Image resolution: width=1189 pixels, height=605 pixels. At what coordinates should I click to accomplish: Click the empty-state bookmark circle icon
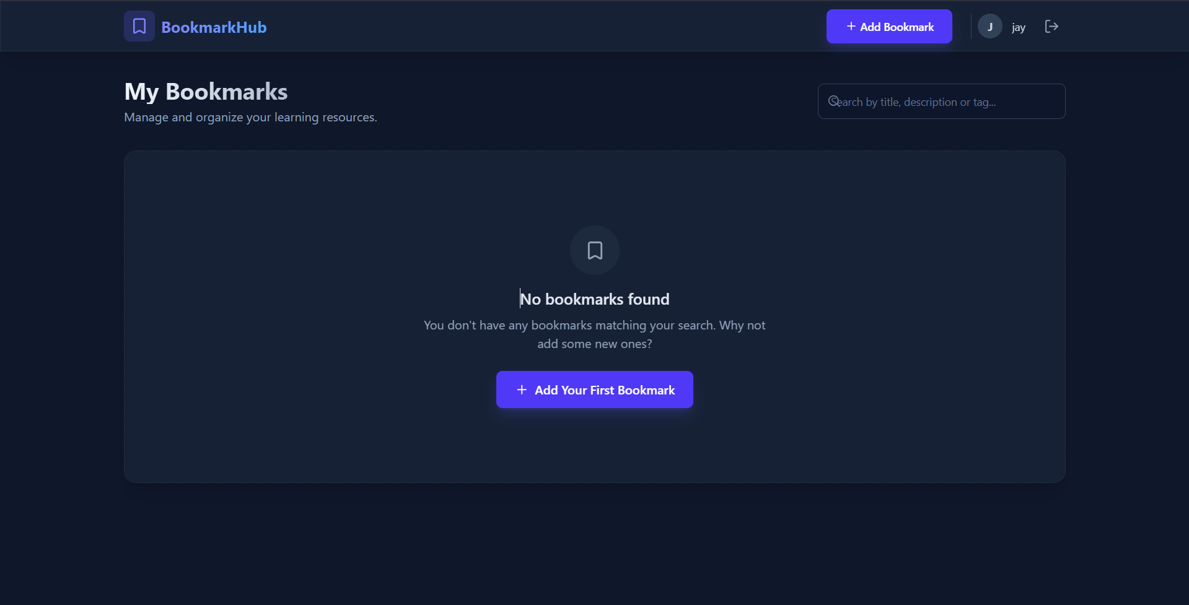(595, 250)
